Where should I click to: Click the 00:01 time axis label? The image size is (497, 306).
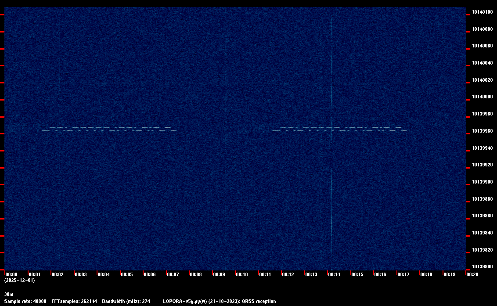35,274
